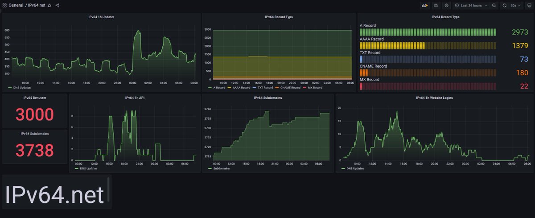The image size is (535, 218).
Task: Open the Last 24 hours time picker
Action: click(471, 5)
